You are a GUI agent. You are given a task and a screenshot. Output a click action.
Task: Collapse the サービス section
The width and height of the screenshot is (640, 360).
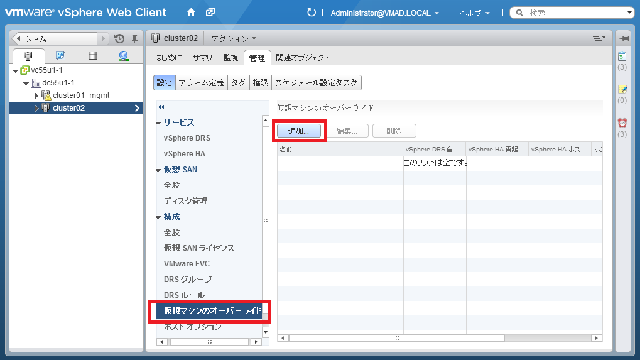pos(158,123)
